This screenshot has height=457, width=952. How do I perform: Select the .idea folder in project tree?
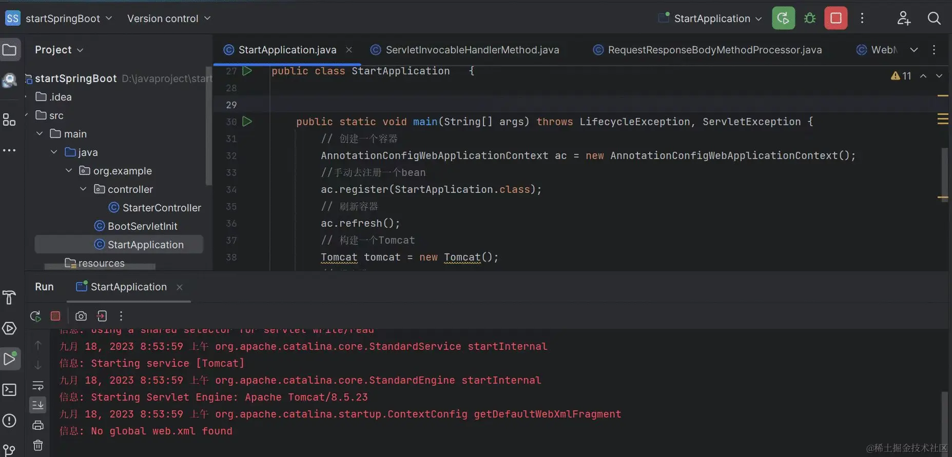(x=53, y=97)
